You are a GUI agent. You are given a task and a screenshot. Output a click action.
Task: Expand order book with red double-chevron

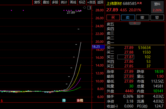click(x=135, y=23)
